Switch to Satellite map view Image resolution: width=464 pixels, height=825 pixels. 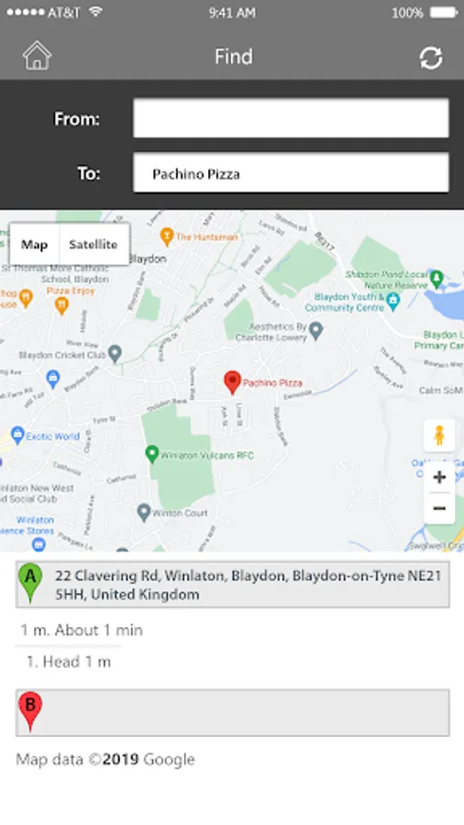click(x=94, y=245)
